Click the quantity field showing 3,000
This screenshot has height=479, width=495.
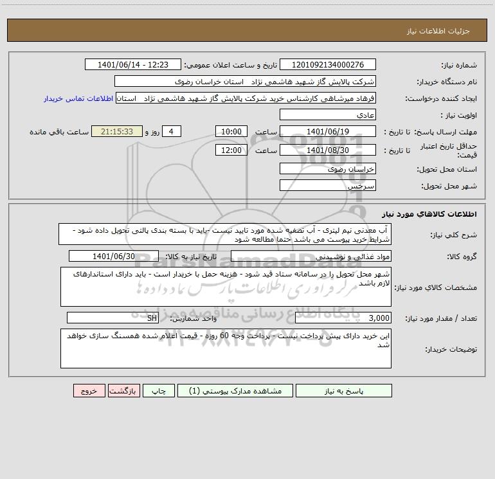pos(343,318)
